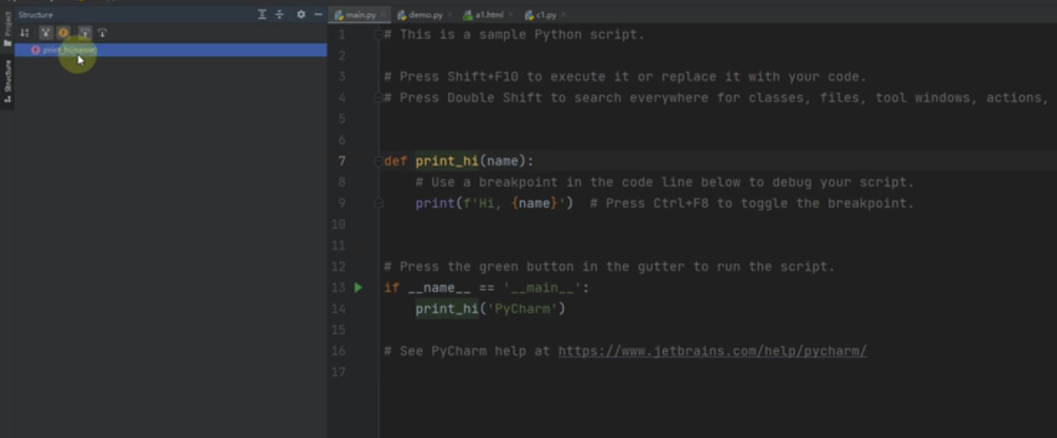The height and width of the screenshot is (438, 1057).
Task: Hide the Structure tool window
Action: [318, 15]
